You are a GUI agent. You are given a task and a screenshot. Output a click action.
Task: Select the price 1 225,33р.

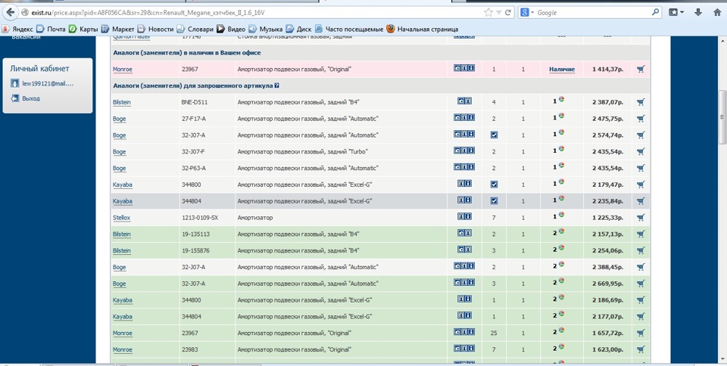pos(608,218)
